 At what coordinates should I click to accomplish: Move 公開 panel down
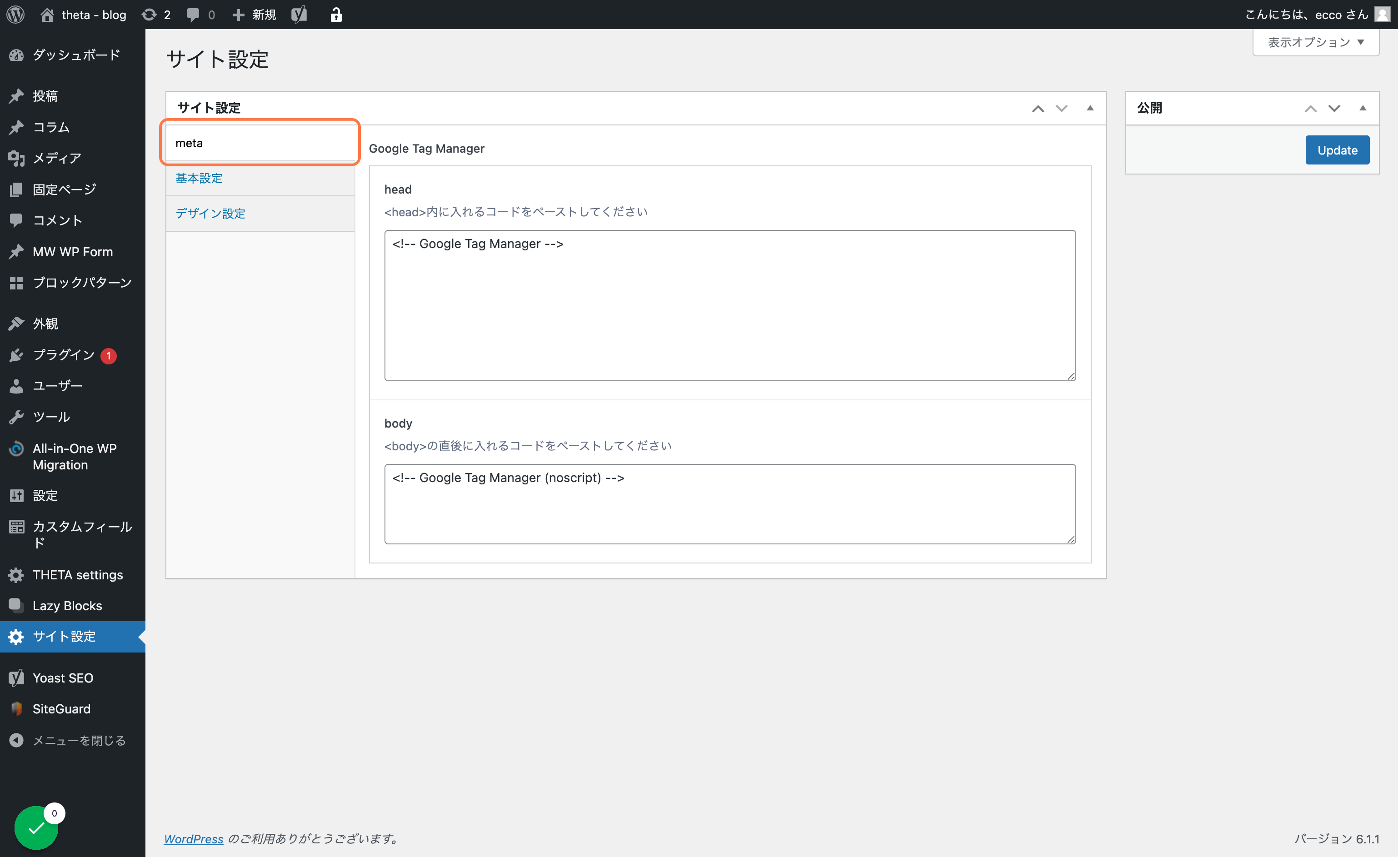tap(1334, 108)
